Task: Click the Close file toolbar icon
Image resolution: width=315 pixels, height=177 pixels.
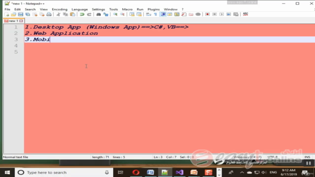Action: click(35, 14)
